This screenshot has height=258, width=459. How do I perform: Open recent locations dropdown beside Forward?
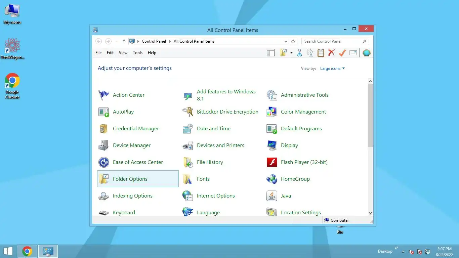point(116,41)
